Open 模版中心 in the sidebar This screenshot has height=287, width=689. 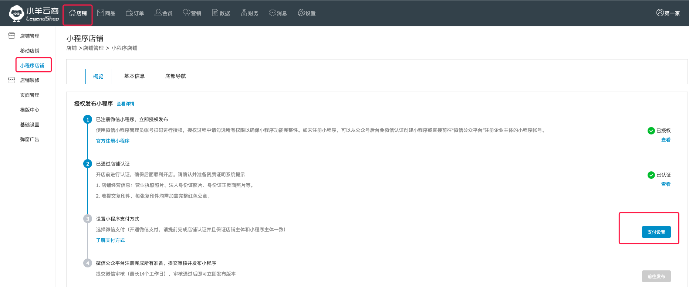[x=30, y=110]
